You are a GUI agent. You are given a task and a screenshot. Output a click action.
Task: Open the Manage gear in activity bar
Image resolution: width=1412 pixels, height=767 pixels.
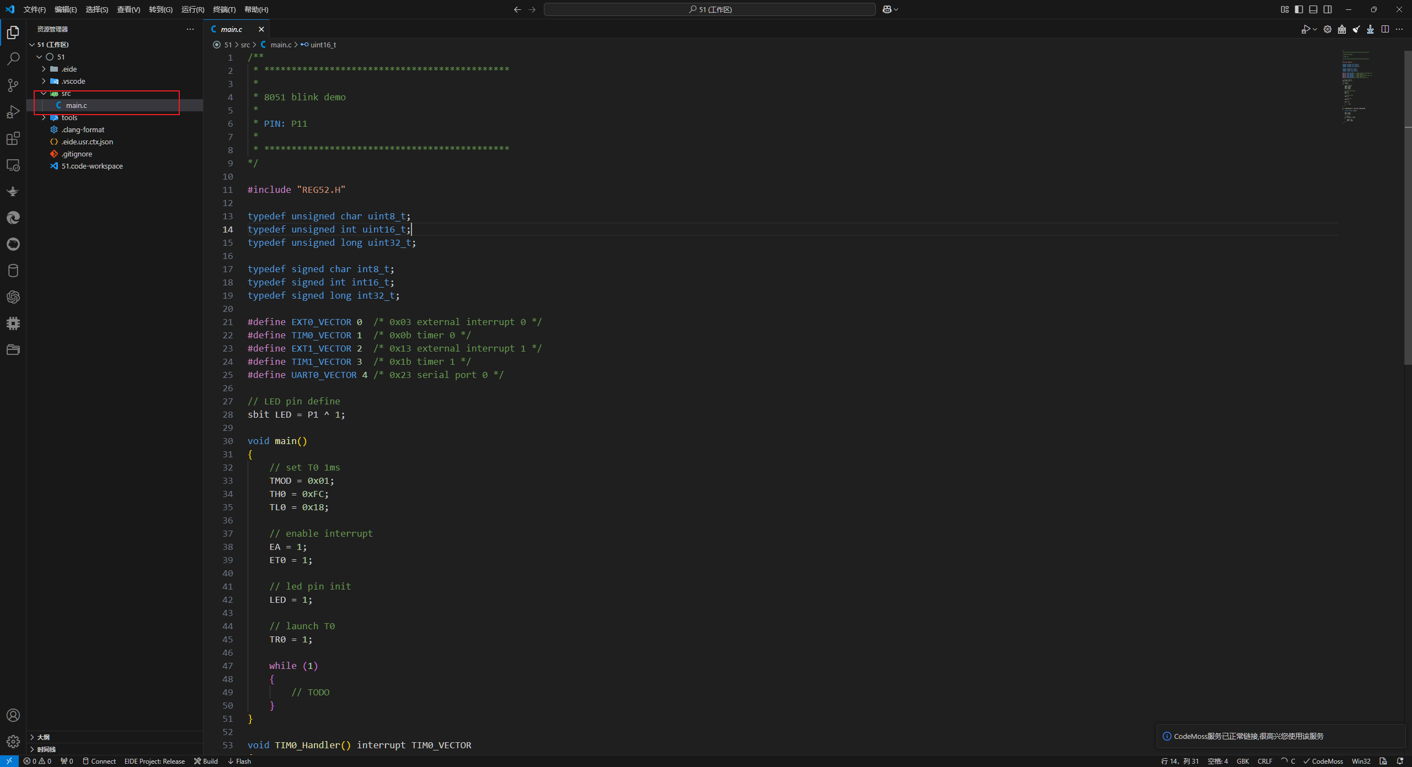click(x=13, y=742)
